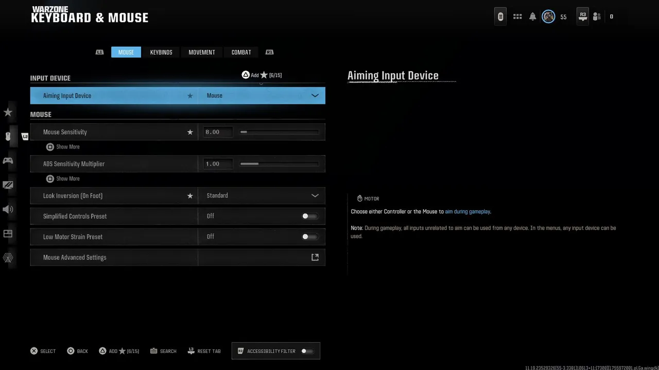Click the INPUT DEVICE section header
Screen dimensions: 659x370
click(x=50, y=78)
